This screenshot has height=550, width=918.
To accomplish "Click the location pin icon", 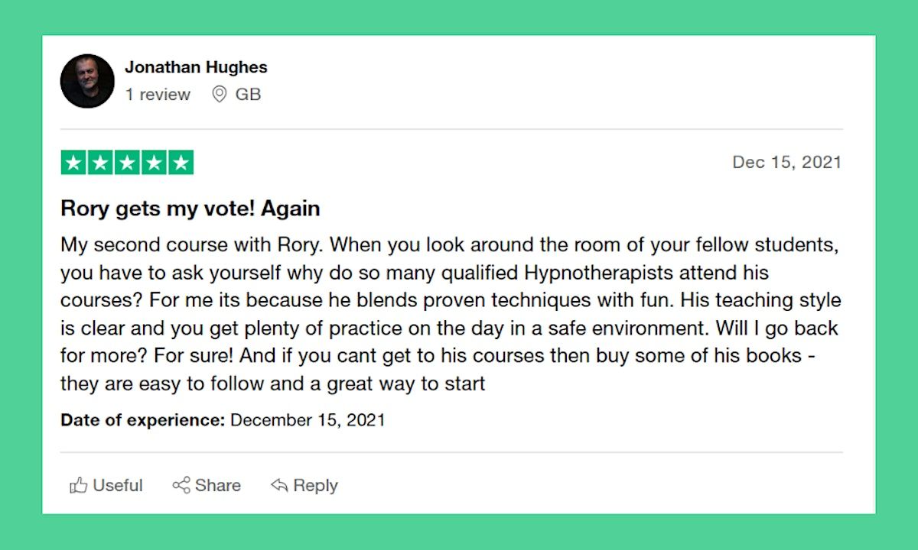I will pyautogui.click(x=220, y=95).
